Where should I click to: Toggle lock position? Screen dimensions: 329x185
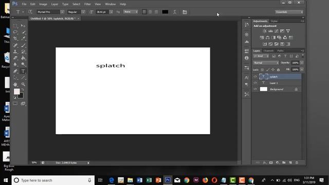tap(273, 70)
